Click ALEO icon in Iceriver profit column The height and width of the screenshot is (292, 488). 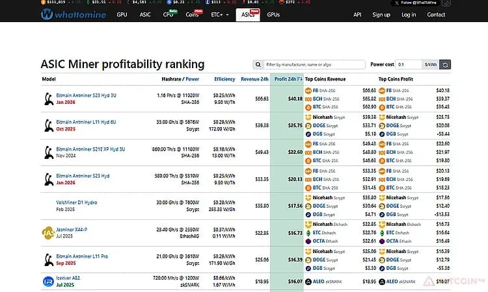382,282
